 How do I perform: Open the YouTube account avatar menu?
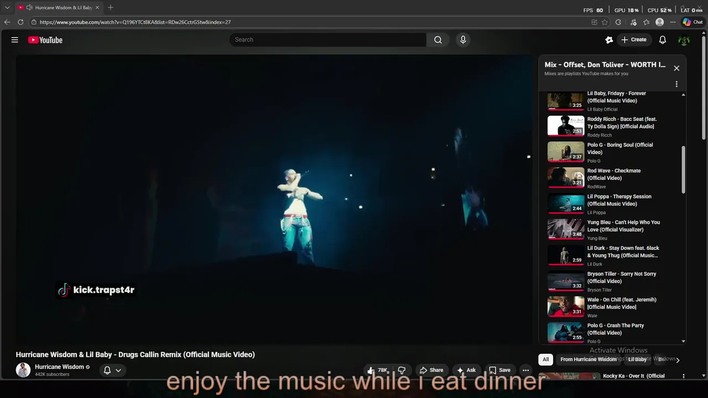684,40
